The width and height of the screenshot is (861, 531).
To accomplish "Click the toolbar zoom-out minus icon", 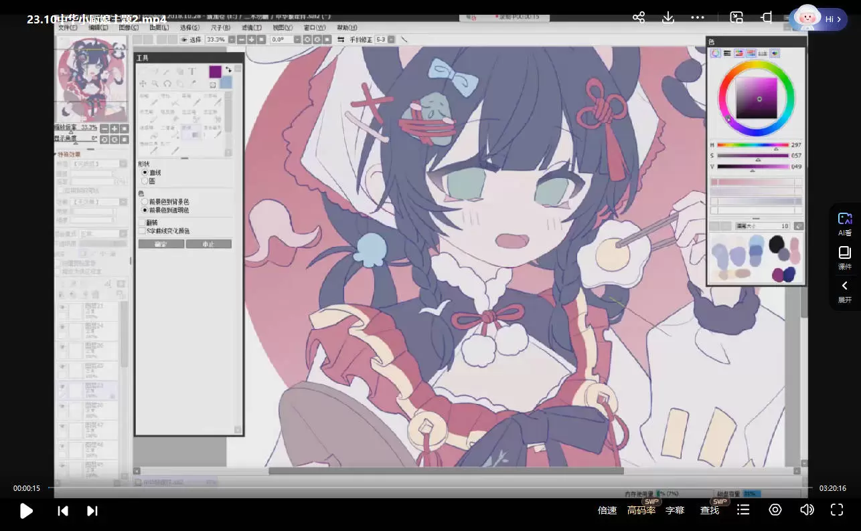I will click(241, 39).
